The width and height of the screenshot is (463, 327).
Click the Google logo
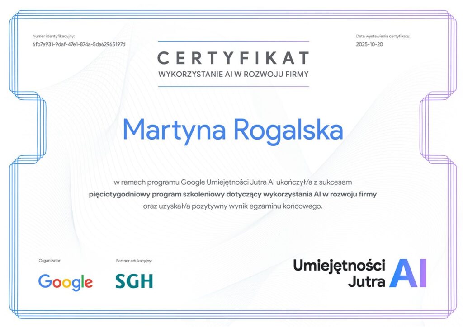pos(66,282)
